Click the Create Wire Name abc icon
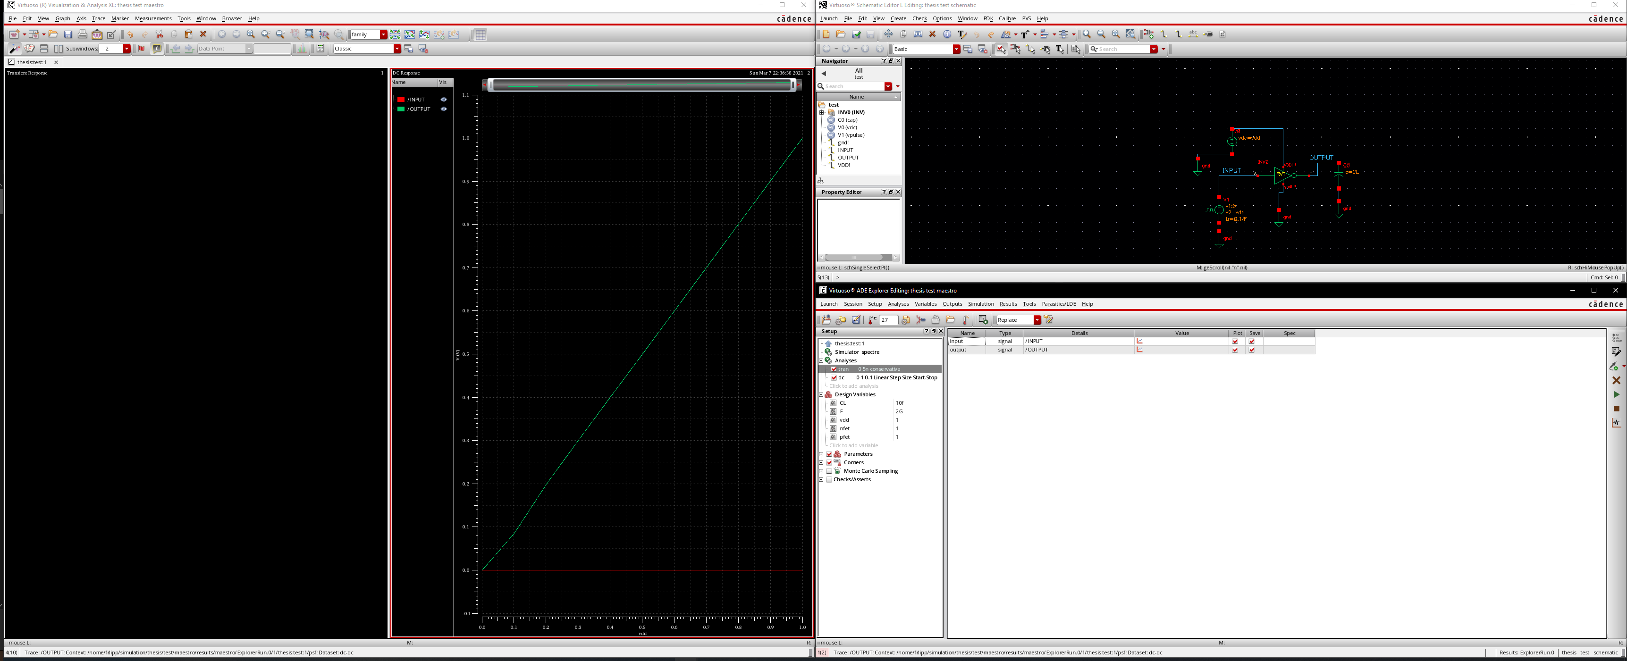 click(1193, 34)
